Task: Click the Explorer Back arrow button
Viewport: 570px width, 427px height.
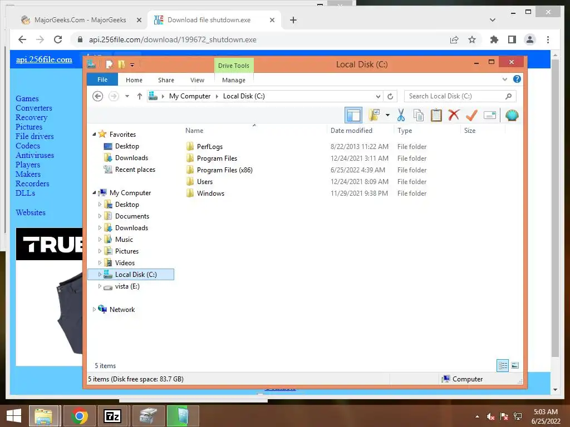Action: pyautogui.click(x=97, y=96)
